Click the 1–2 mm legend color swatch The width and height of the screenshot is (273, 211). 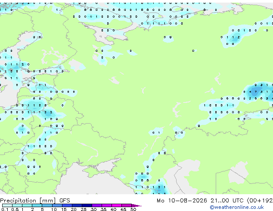(27, 205)
